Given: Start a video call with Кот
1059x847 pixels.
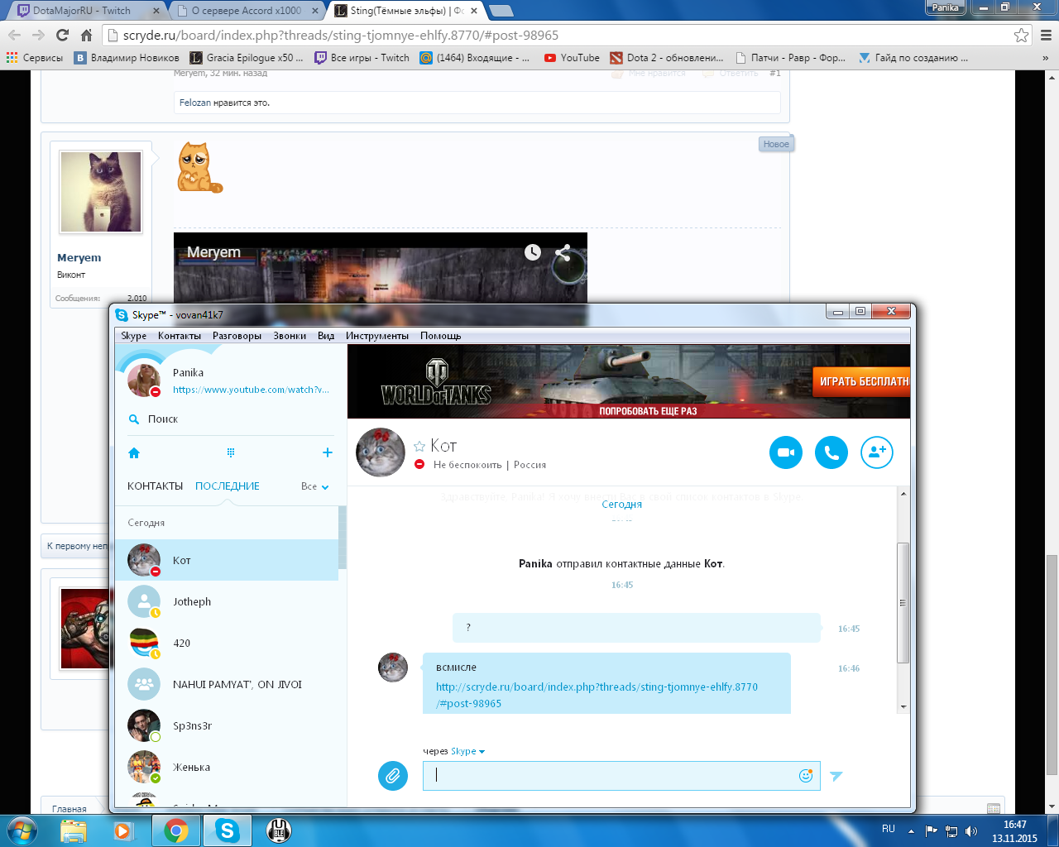Looking at the screenshot, I should click(785, 452).
